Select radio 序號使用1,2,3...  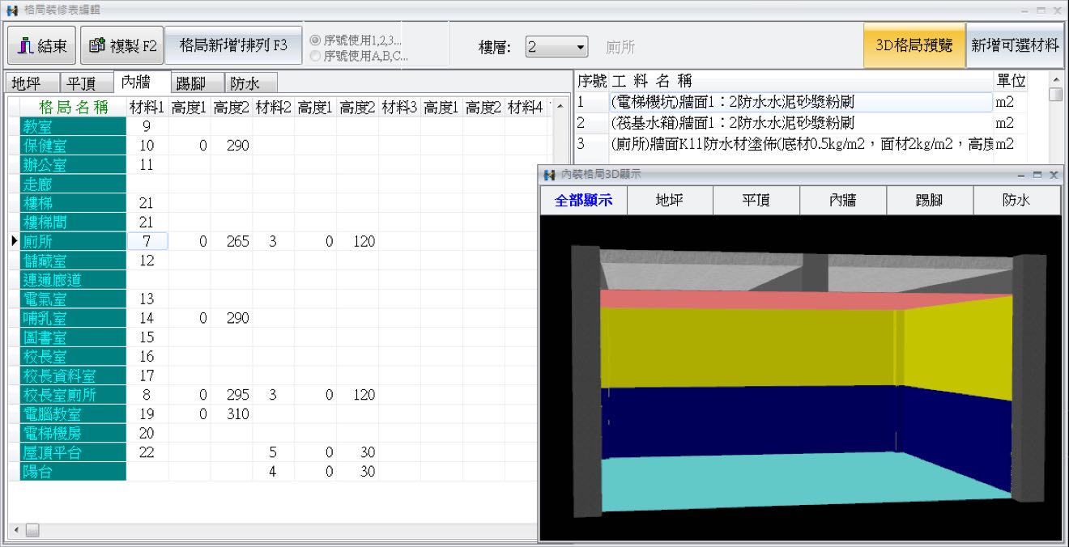tap(315, 40)
